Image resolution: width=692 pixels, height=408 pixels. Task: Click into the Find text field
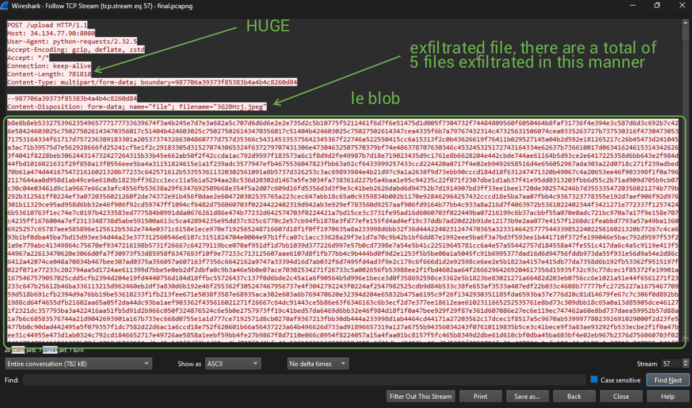point(304,380)
